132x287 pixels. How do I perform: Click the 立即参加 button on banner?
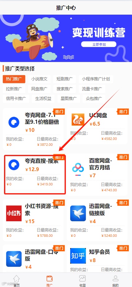[x=99, y=44]
